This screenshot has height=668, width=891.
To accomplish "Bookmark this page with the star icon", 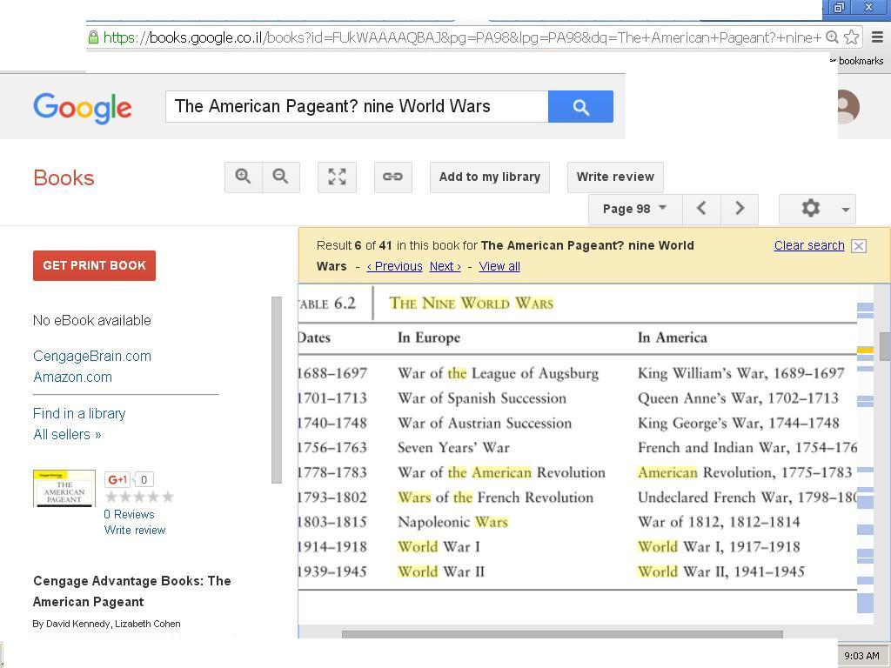I will [851, 37].
